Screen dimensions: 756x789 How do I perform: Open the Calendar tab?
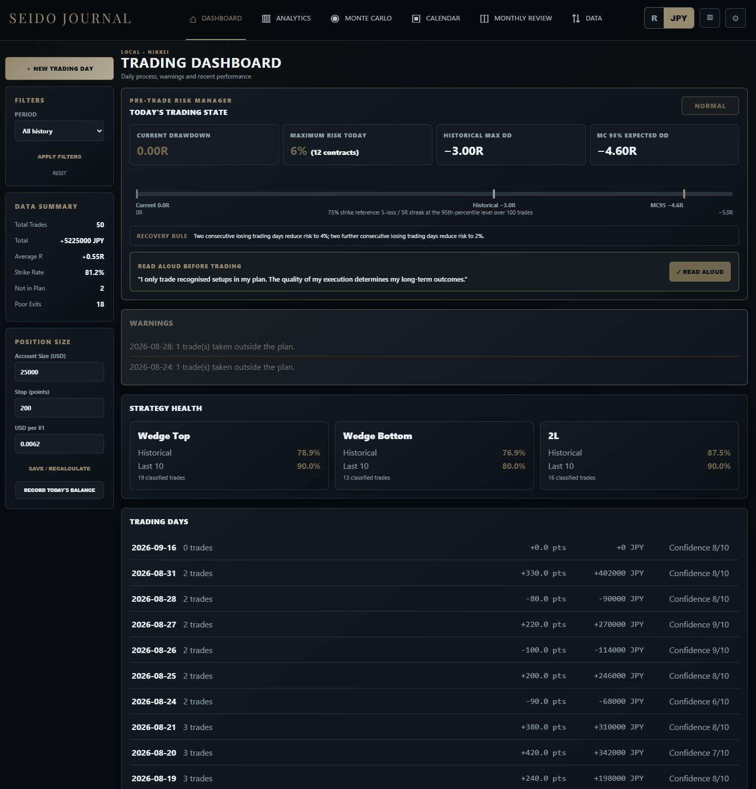(436, 18)
